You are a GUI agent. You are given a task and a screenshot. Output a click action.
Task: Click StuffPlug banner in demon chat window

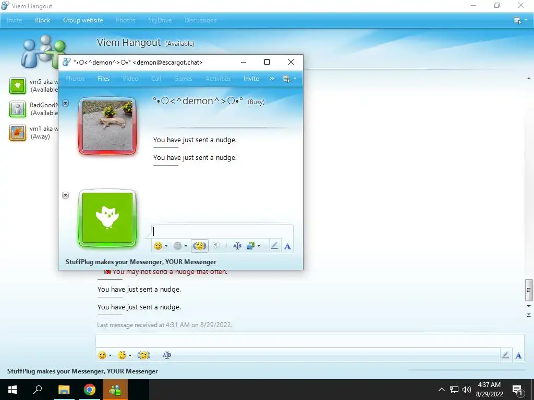point(141,262)
